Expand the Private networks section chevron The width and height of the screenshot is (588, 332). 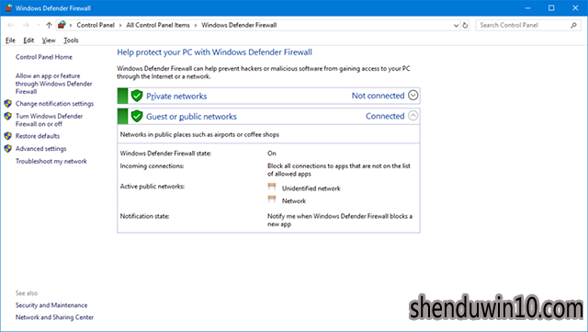413,96
